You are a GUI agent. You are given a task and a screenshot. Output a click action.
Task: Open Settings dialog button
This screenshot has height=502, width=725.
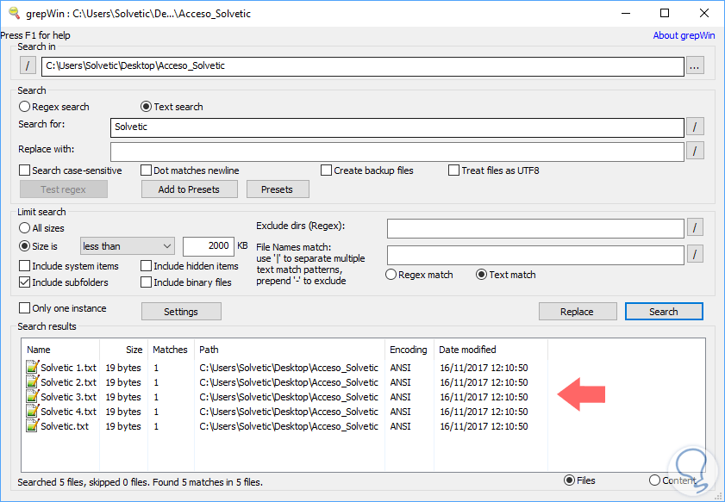click(181, 312)
